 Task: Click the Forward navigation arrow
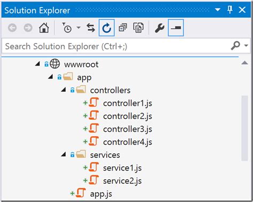tap(28, 28)
